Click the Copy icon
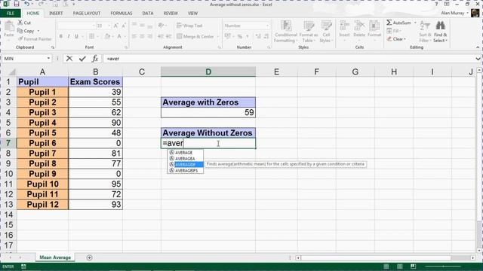 pos(20,31)
